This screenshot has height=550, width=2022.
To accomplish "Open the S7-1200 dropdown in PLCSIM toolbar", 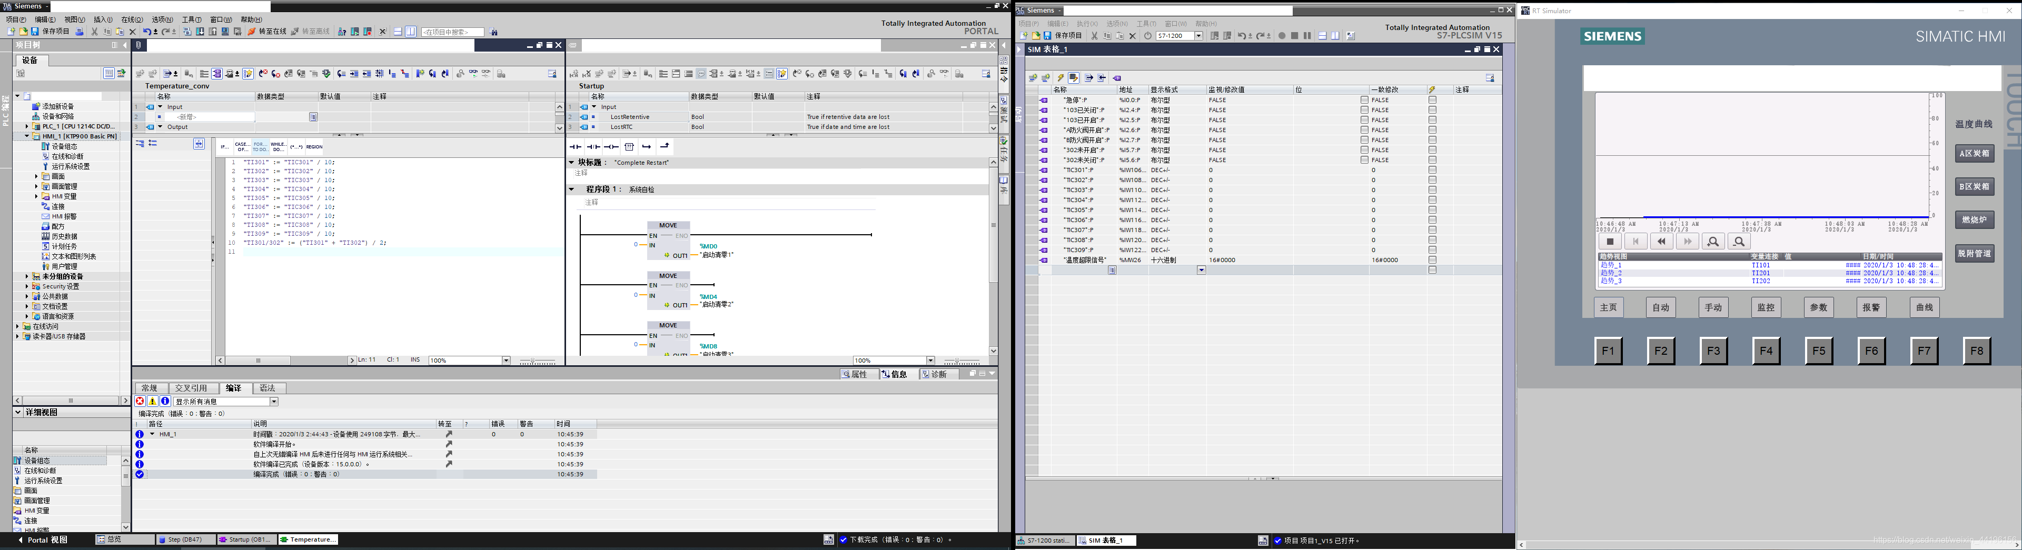I will tap(1198, 36).
